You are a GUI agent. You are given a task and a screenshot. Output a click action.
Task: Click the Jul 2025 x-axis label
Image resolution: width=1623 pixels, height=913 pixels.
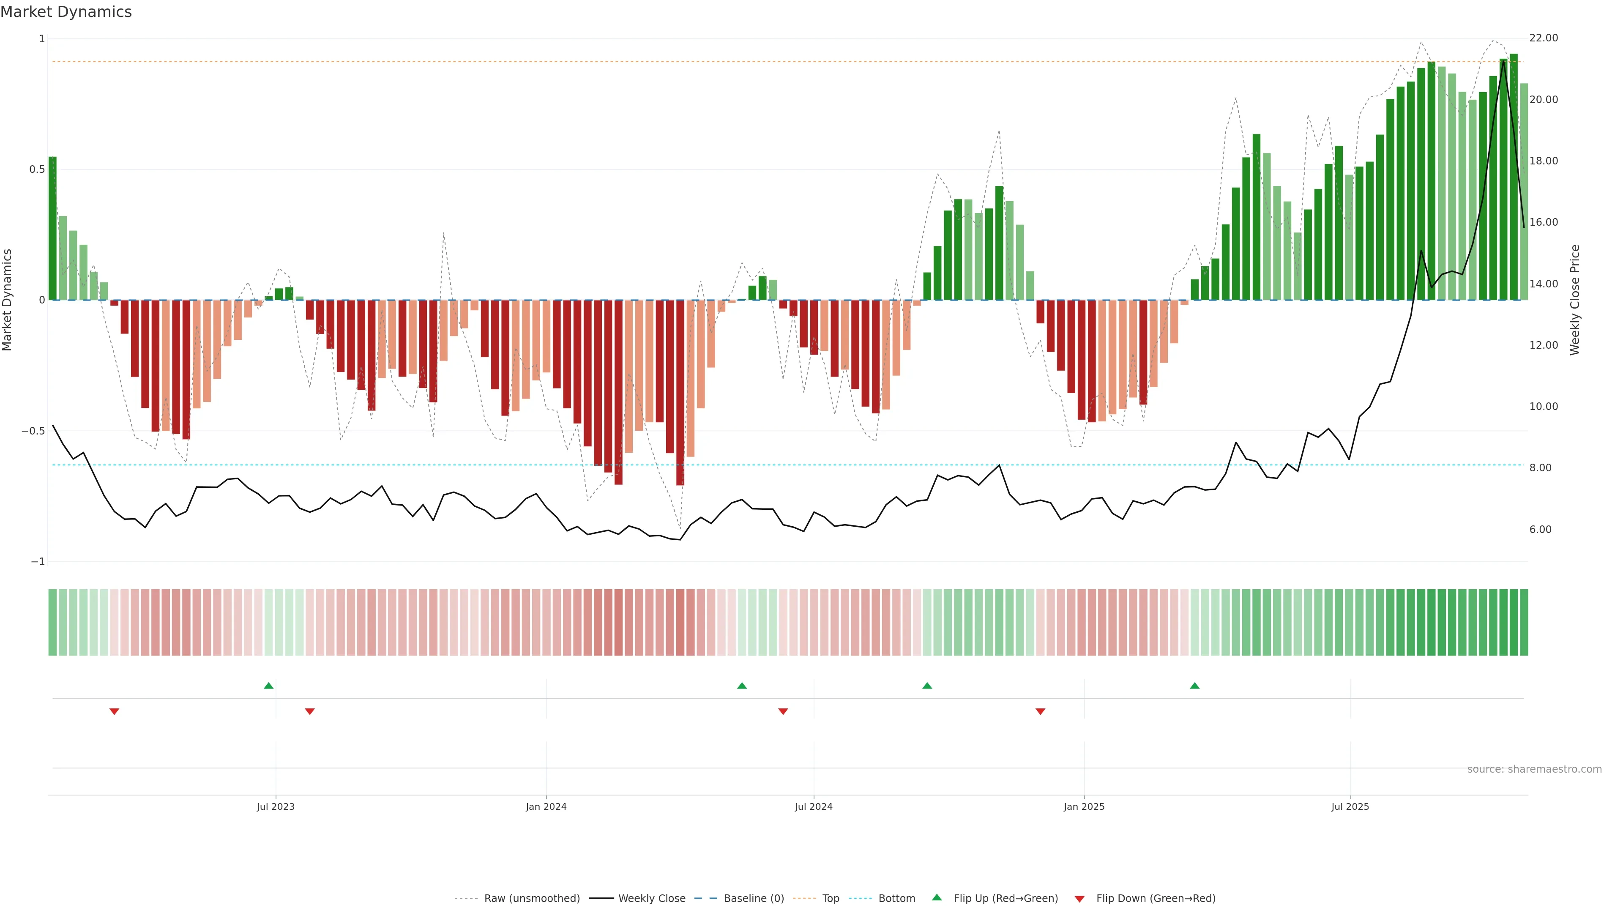click(x=1350, y=806)
